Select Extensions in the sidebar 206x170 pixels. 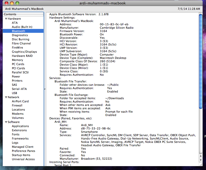(19, 130)
